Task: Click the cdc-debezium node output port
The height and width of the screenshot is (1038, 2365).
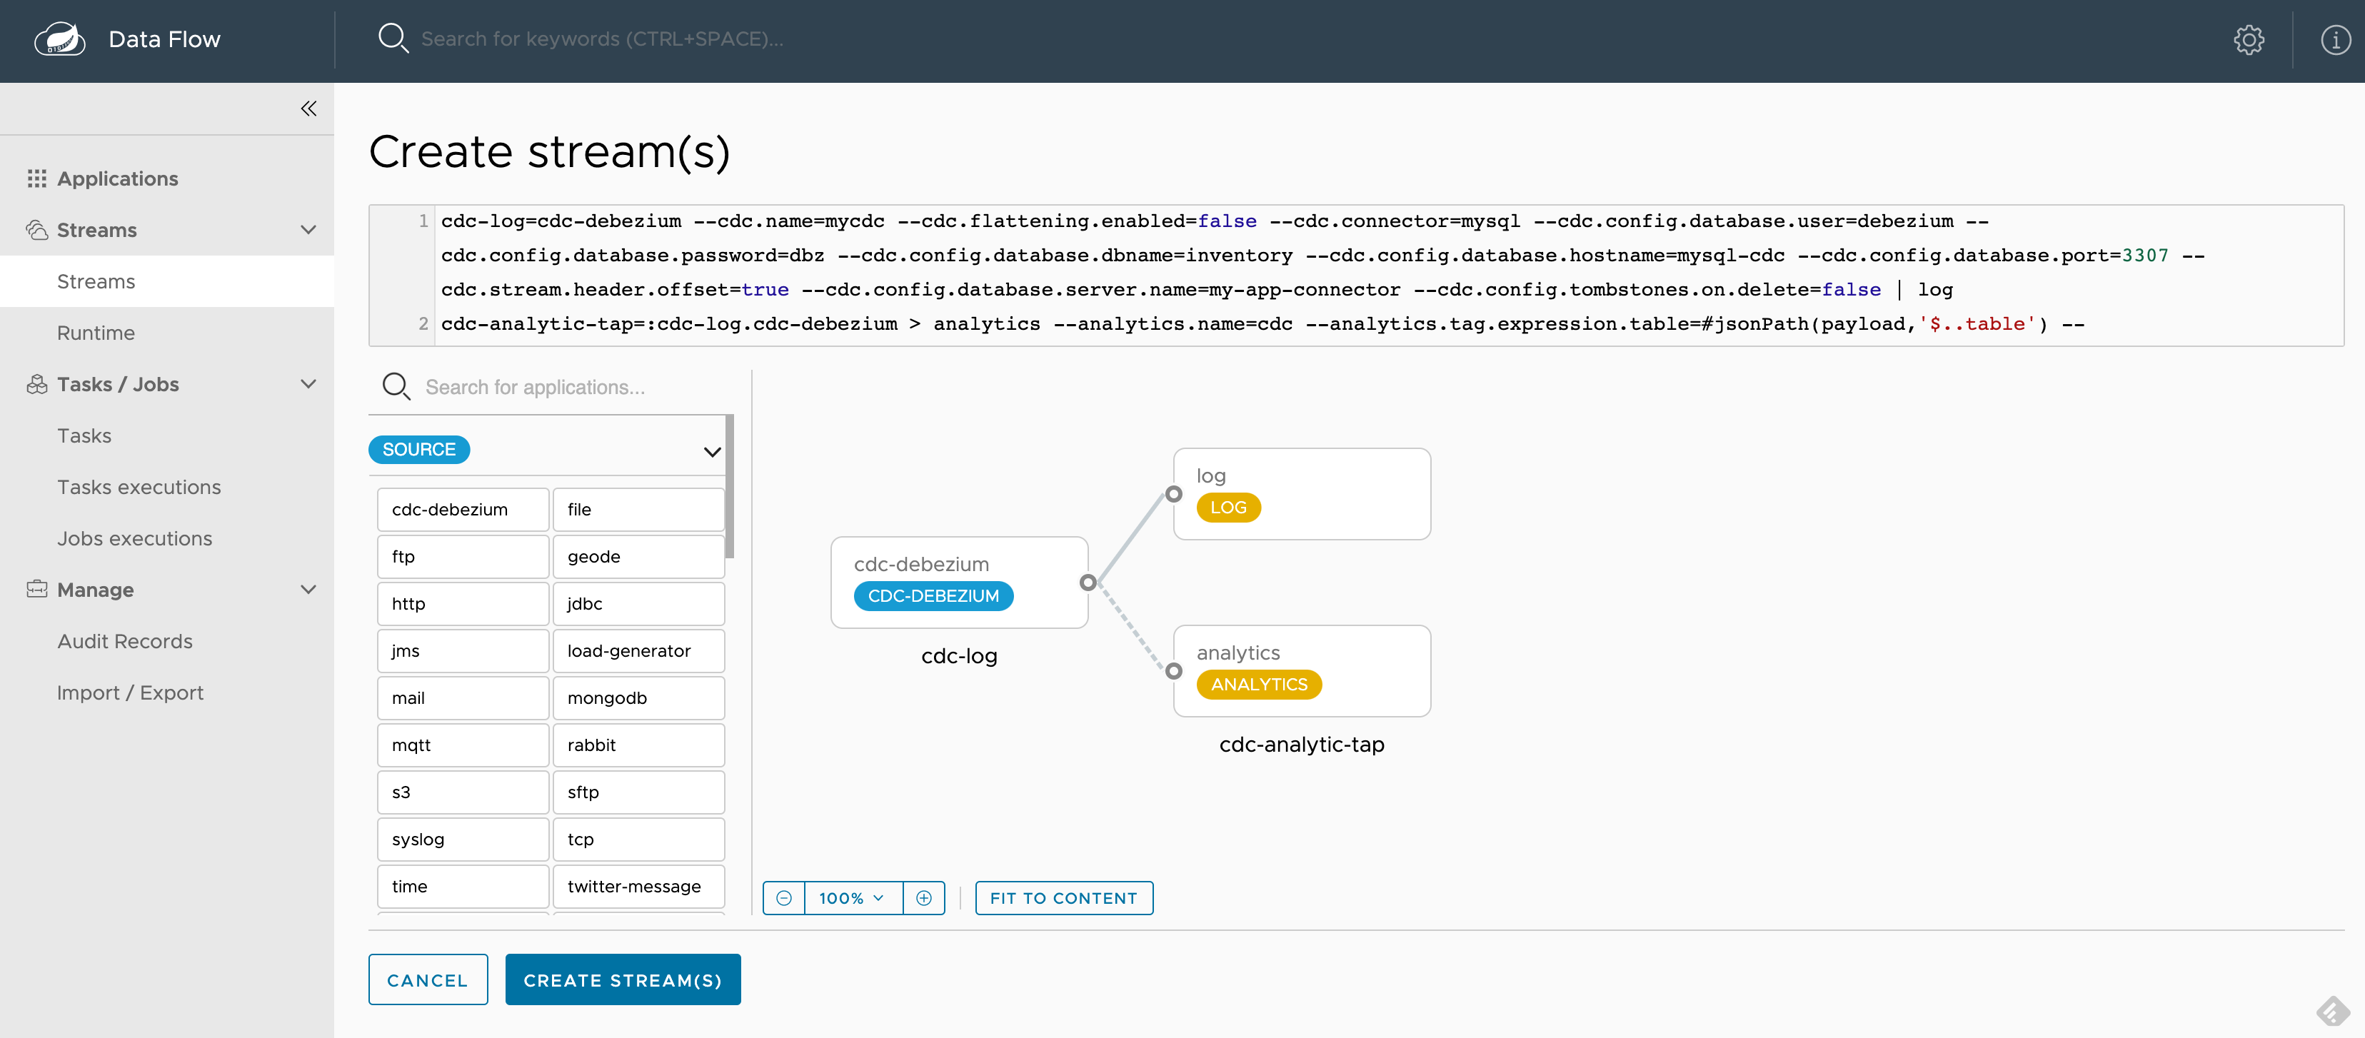Action: pyautogui.click(x=1088, y=582)
